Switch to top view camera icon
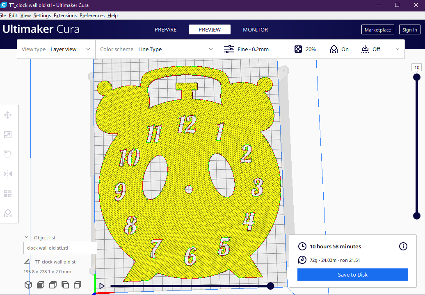The width and height of the screenshot is (425, 295). click(53, 285)
